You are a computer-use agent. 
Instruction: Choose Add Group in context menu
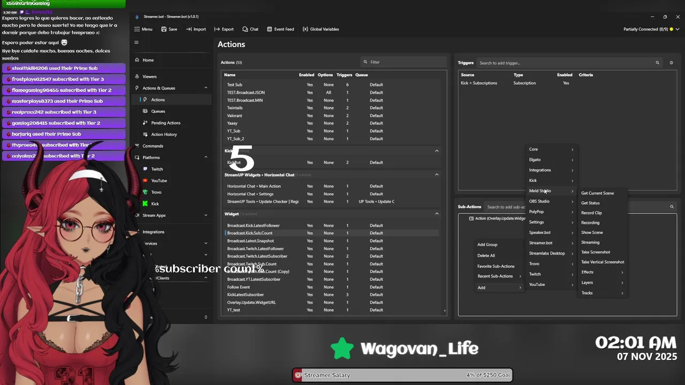[487, 244]
